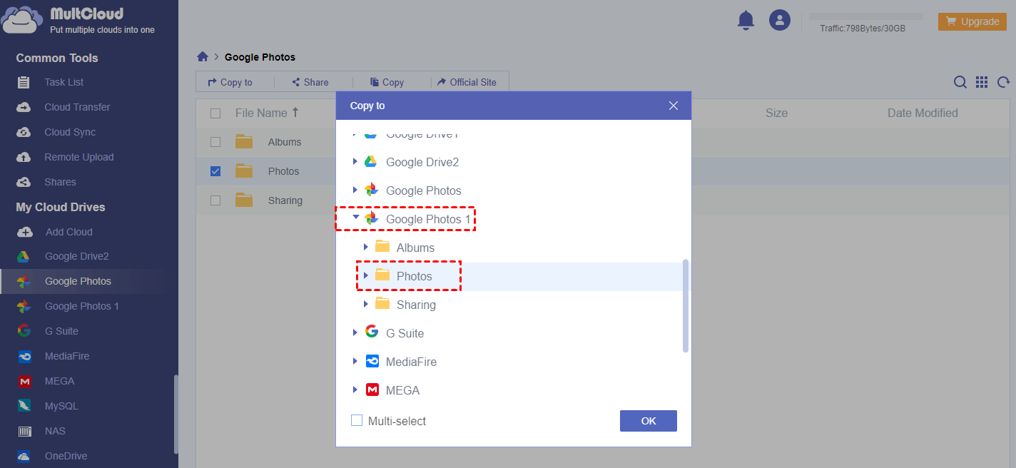
Task: Check the Albums folder checkbox
Action: [215, 142]
